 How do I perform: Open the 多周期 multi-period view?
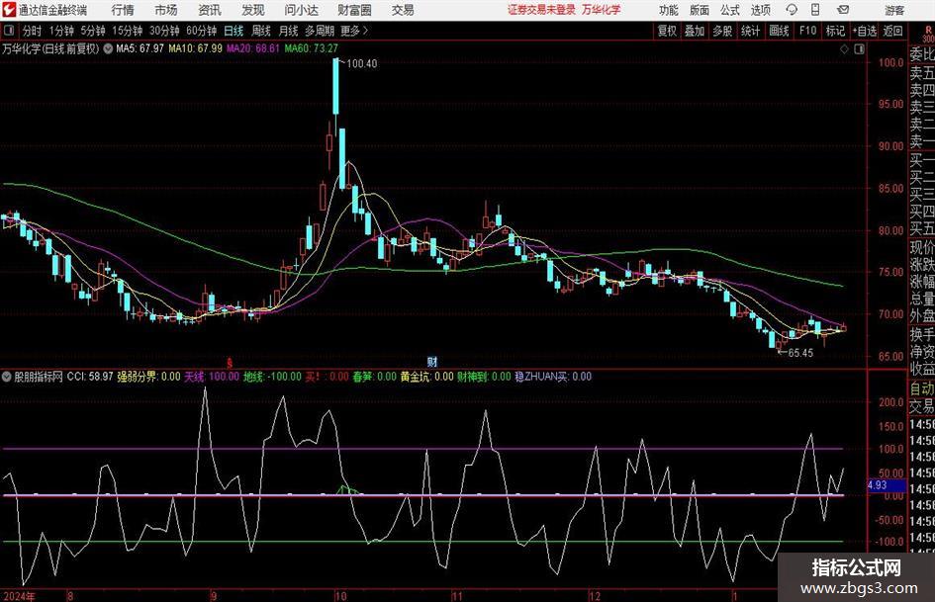point(319,31)
